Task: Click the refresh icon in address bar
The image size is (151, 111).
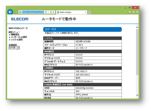Action: (53, 12)
